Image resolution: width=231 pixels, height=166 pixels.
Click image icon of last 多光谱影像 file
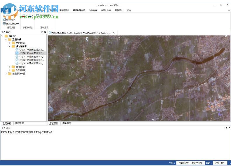(x=17, y=63)
